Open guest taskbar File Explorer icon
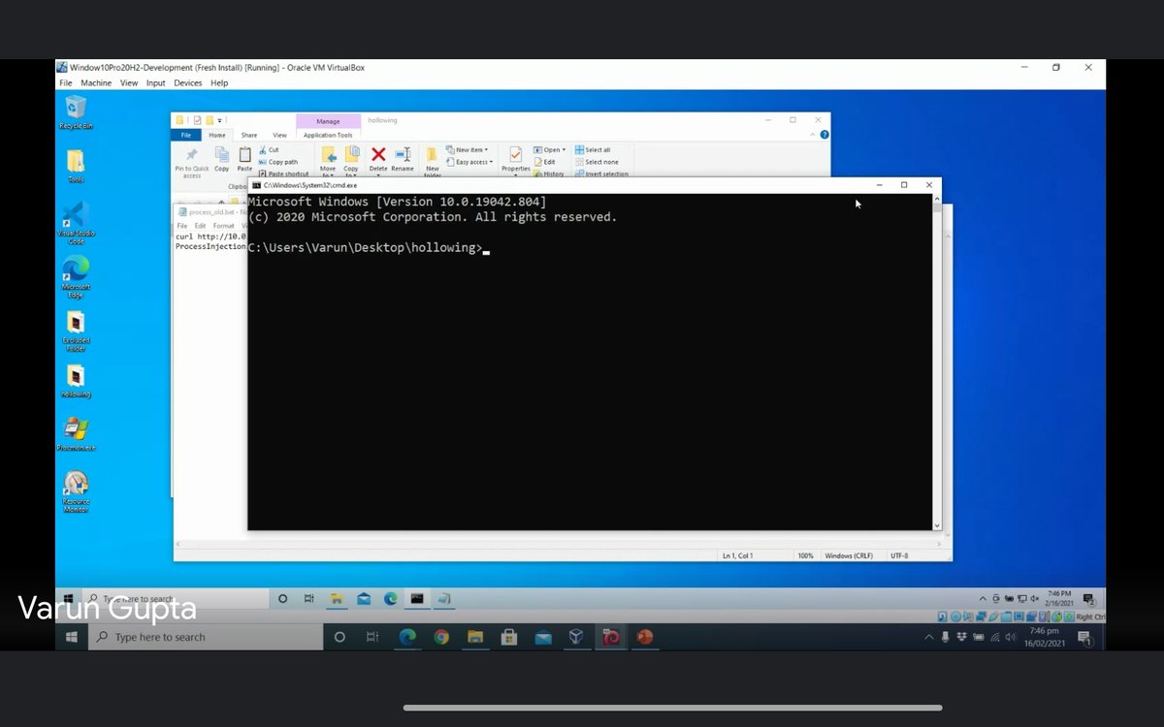1164x727 pixels. coord(337,599)
